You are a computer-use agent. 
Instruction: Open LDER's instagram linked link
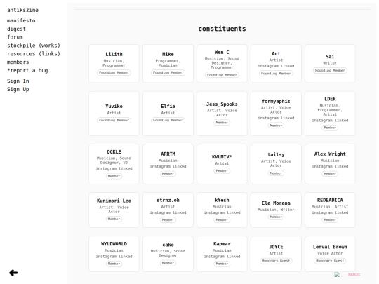(330, 121)
